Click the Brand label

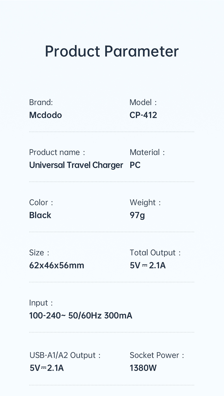pos(41,102)
